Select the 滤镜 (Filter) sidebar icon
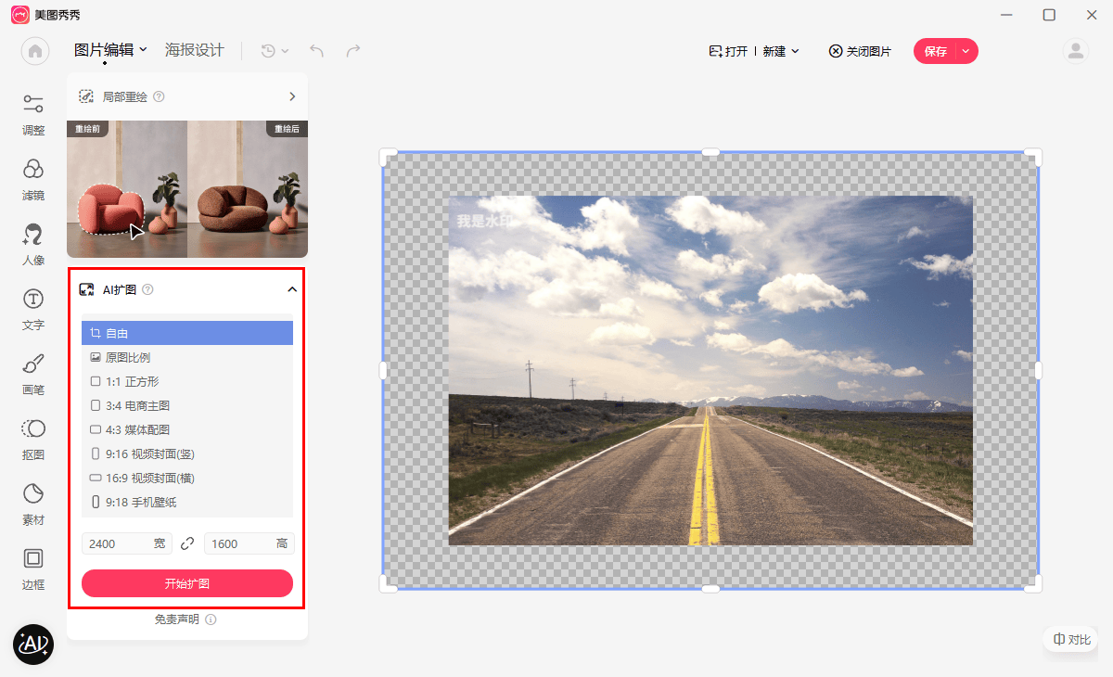Screen dimensions: 1113x677 click(x=33, y=178)
